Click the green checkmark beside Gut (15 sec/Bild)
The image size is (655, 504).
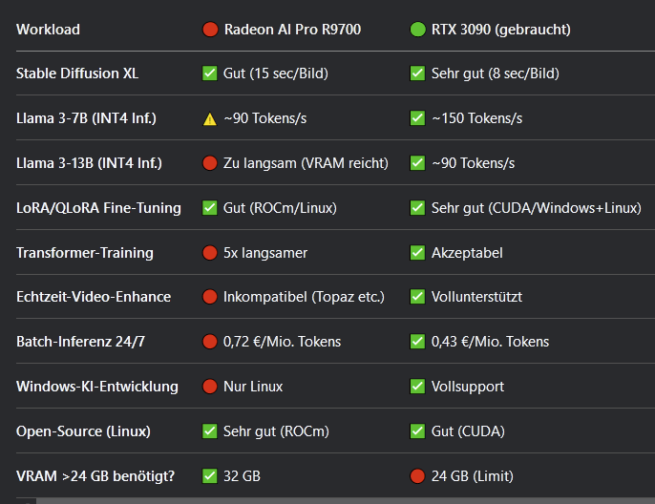tap(210, 73)
